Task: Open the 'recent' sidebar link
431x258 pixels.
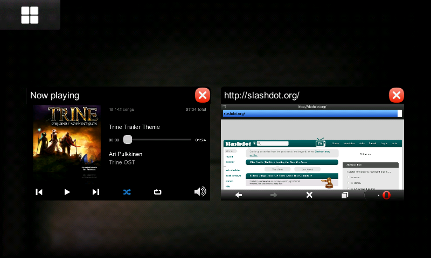Action: (x=229, y=156)
